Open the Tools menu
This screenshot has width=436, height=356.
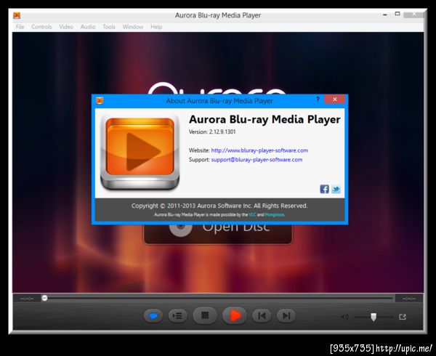109,27
